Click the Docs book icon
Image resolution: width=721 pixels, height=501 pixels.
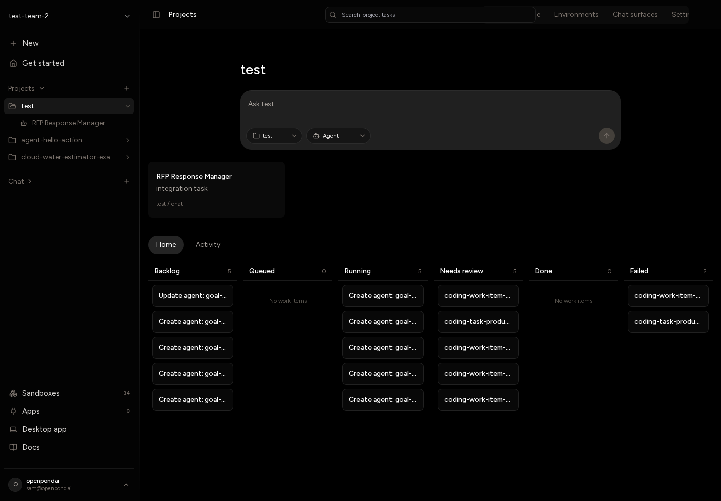13,447
